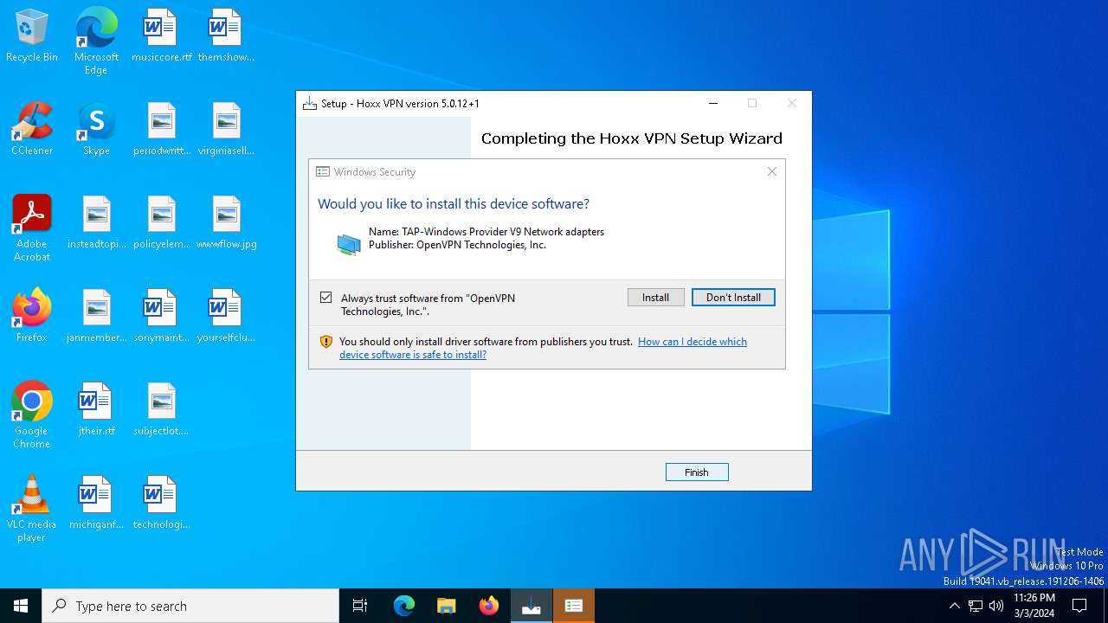Select the insteadtopi image file

coord(96,223)
